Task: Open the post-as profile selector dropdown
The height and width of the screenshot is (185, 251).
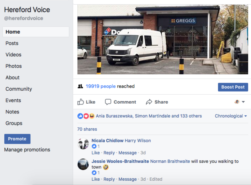Action: [239, 102]
